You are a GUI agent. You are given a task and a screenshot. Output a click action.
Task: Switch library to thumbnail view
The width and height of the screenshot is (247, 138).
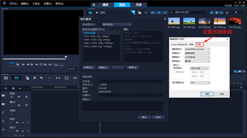[221, 13]
